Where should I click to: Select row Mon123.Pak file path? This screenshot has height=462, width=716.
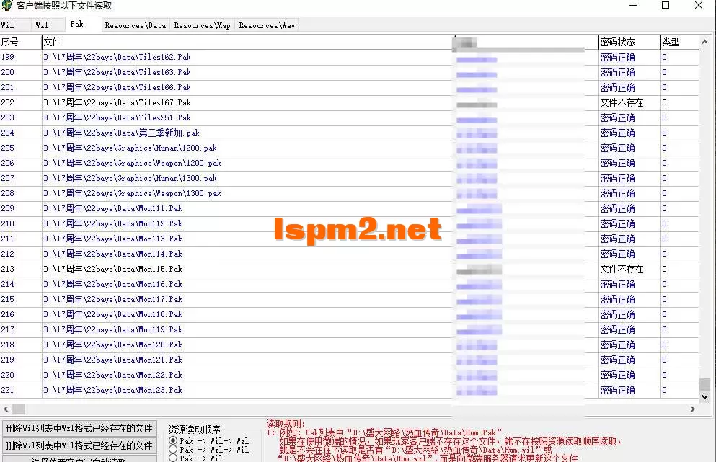[112, 390]
